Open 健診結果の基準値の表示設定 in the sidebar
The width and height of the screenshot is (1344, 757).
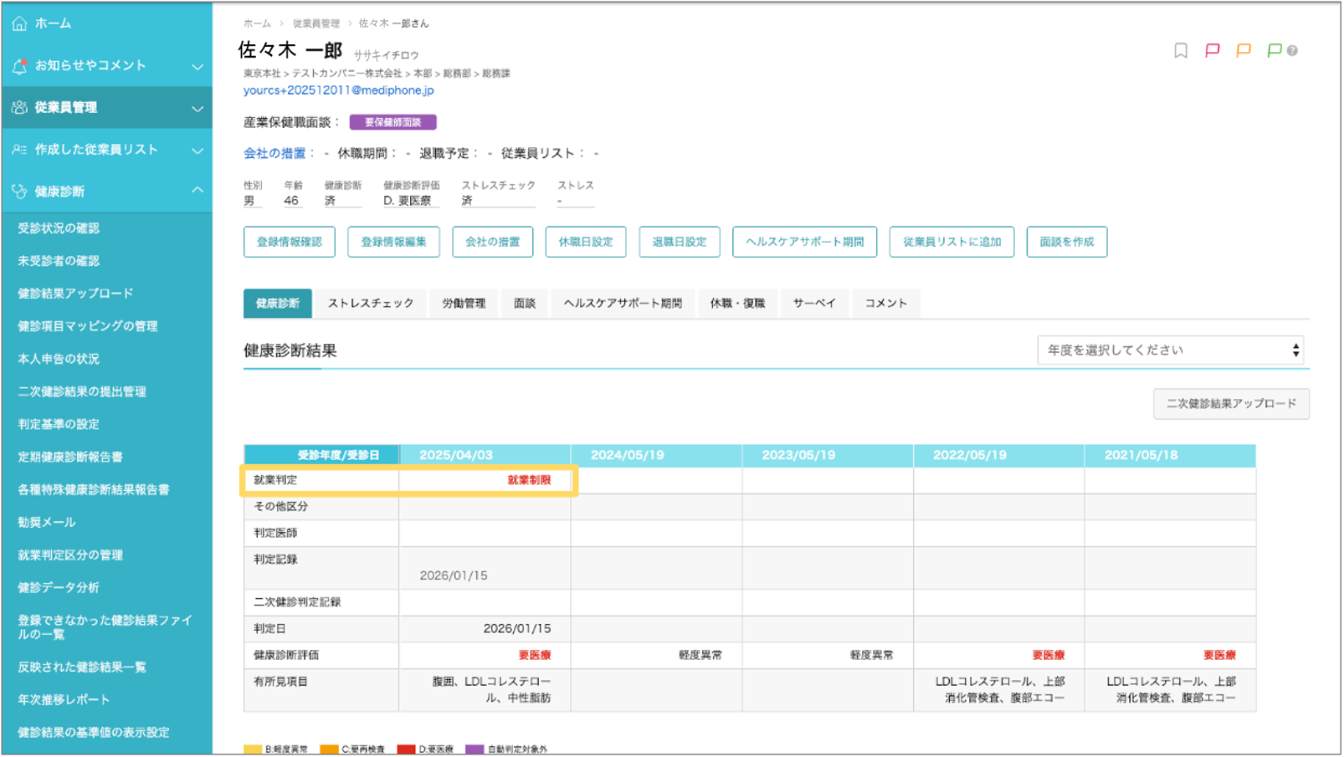pos(94,732)
